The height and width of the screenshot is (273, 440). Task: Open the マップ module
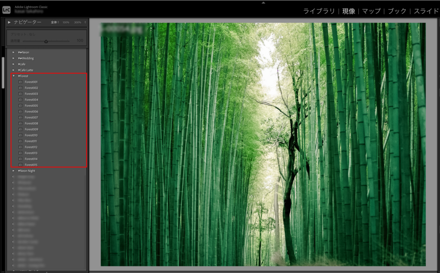pos(372,11)
